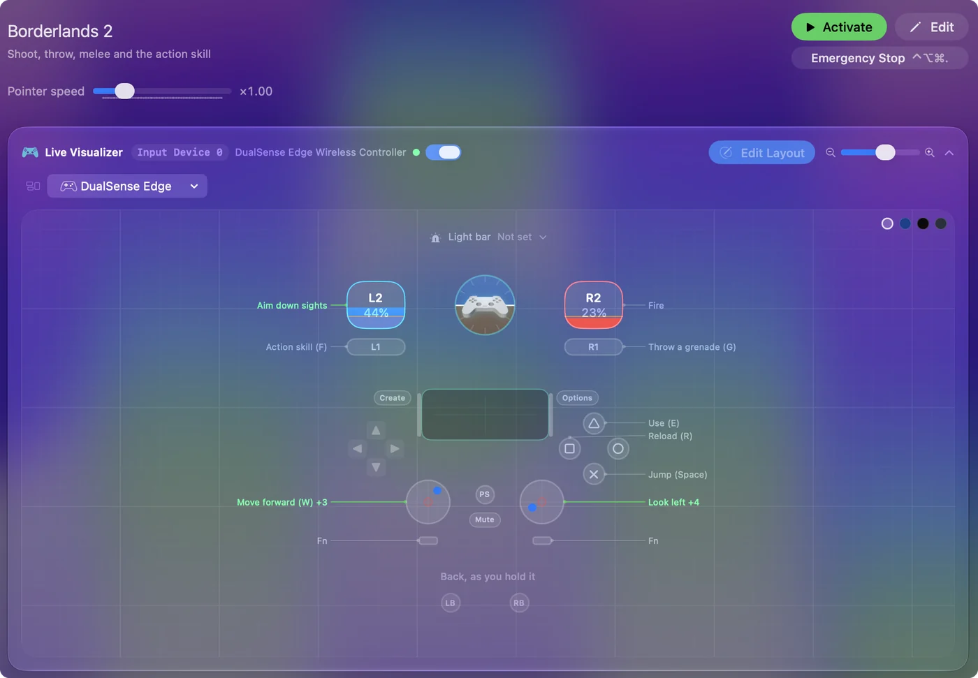Choose the black color theme dot
The width and height of the screenshot is (978, 678).
[x=923, y=223]
